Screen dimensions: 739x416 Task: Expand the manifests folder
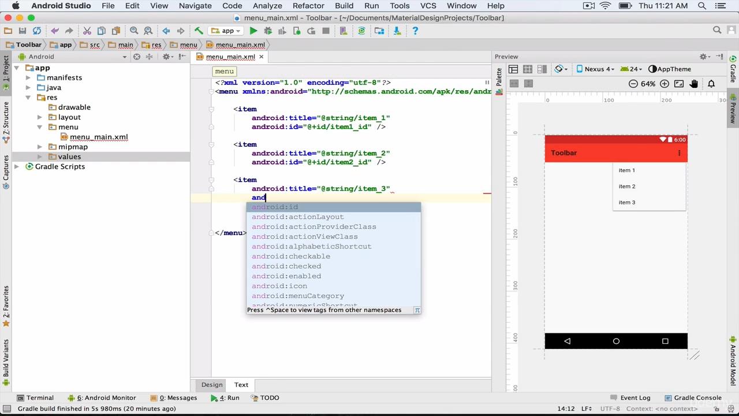[x=28, y=77]
